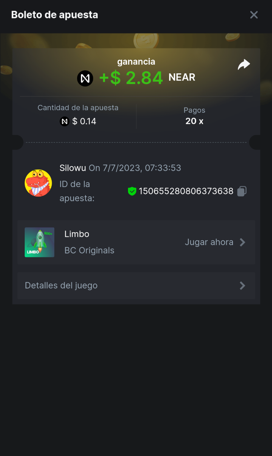Click the small NEAR icon beside $ 0.14
This screenshot has width=272, height=456.
[x=65, y=122]
